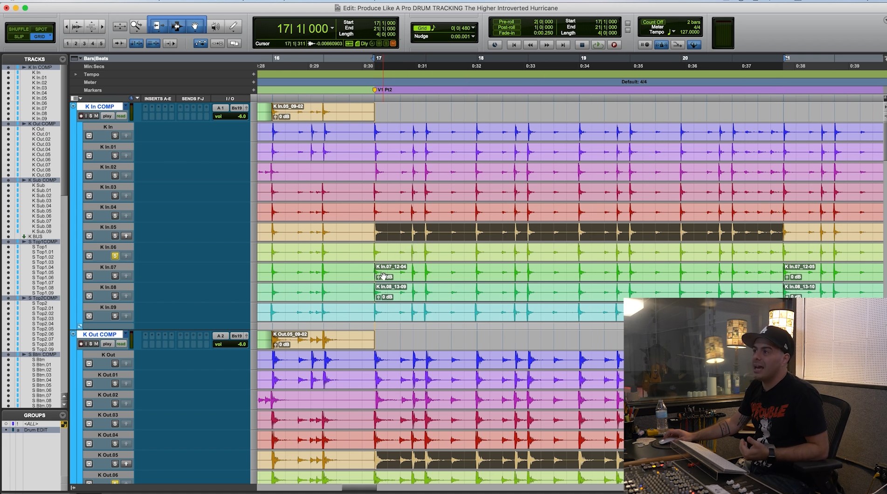Click the Tab to Transients button
This screenshot has height=494, width=887.
[x=120, y=43]
